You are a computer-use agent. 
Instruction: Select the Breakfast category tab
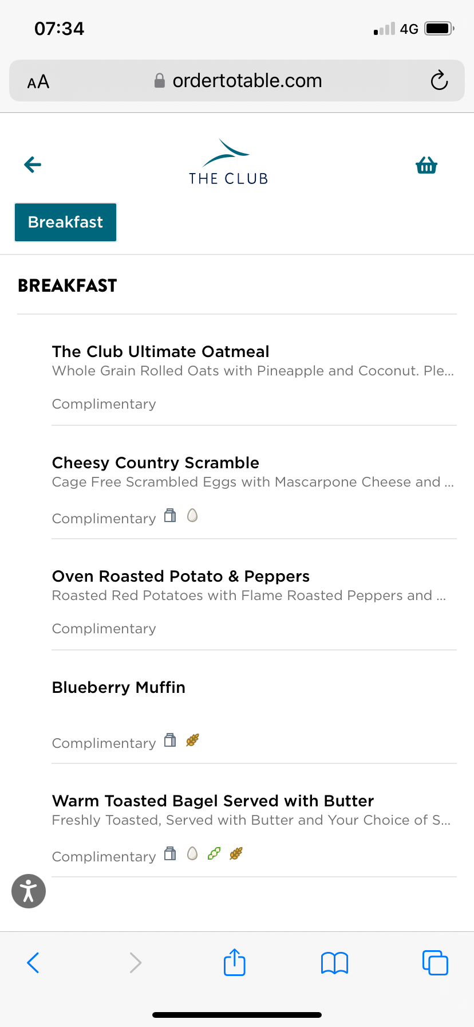pos(66,222)
